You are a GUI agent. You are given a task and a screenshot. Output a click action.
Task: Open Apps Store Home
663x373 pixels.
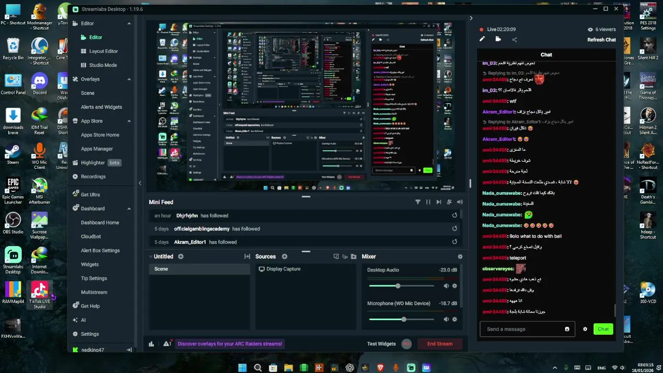(100, 135)
